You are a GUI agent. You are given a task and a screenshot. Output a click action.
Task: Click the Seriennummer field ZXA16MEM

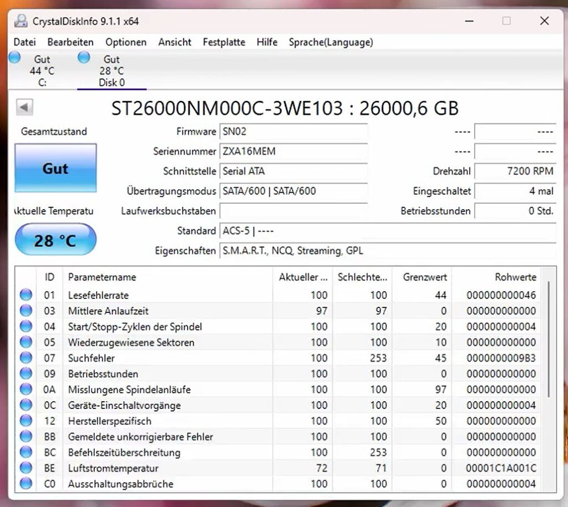point(293,151)
